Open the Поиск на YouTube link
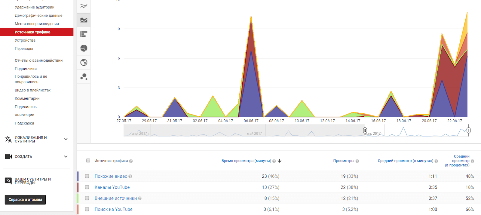481x215 pixels. (113, 209)
